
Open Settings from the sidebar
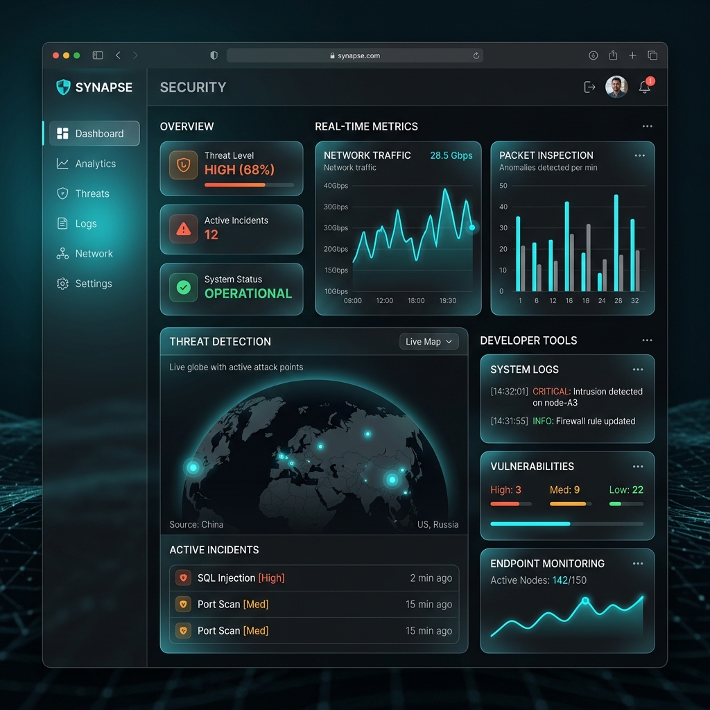84,284
